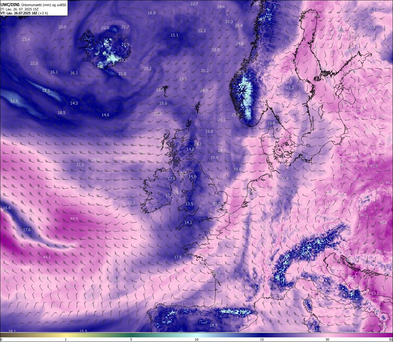393x342 pixels.
Task: Click the 24.8 value off Norwegian coast
Action: [239, 43]
